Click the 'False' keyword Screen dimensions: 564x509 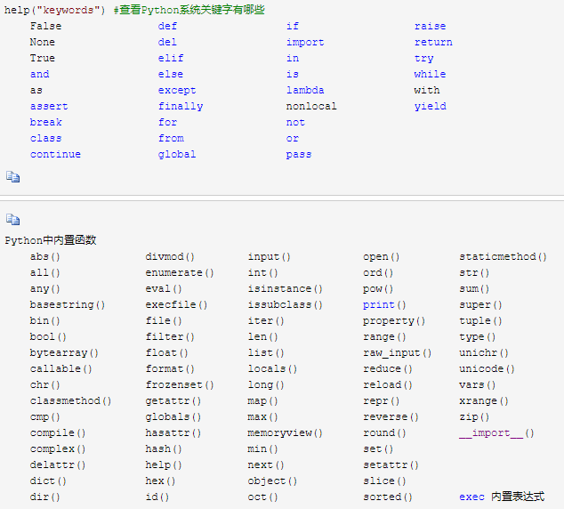tap(45, 26)
